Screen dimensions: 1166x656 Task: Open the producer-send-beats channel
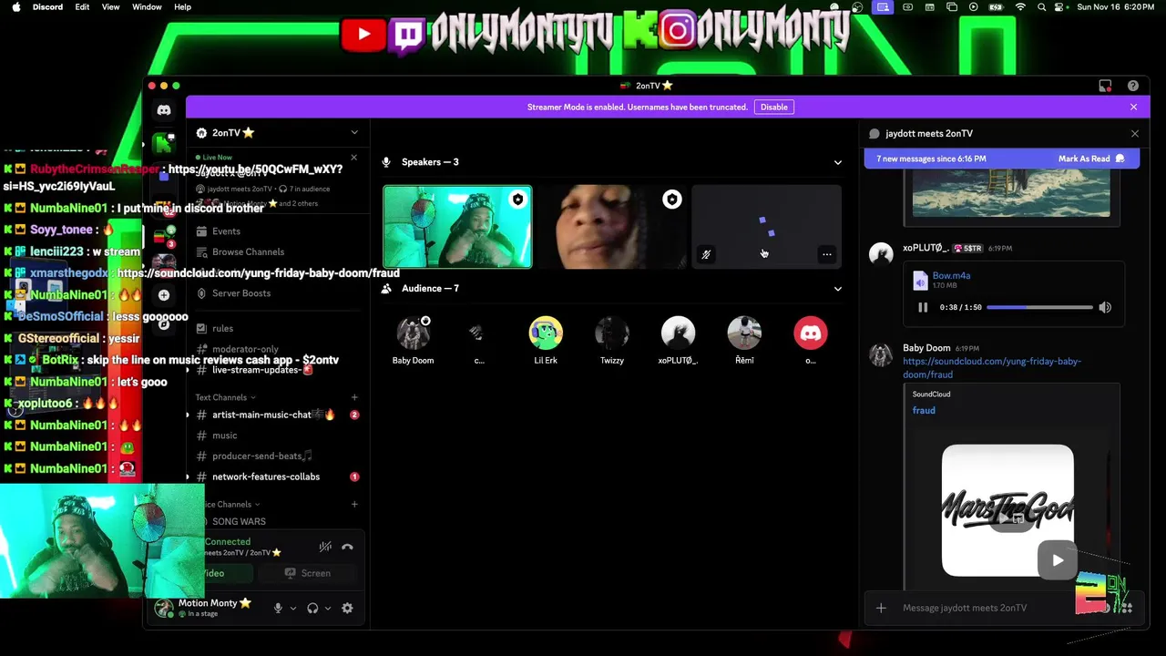click(x=262, y=456)
